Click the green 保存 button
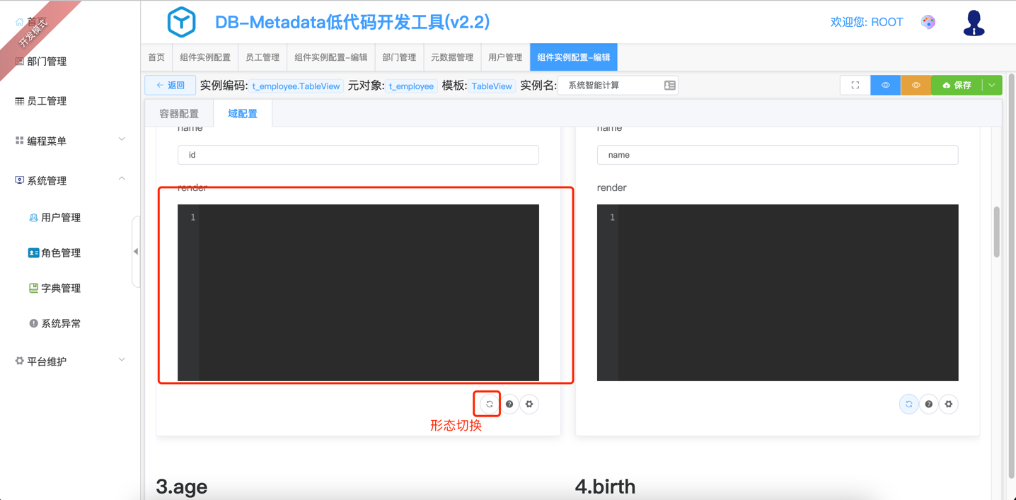 [x=957, y=86]
